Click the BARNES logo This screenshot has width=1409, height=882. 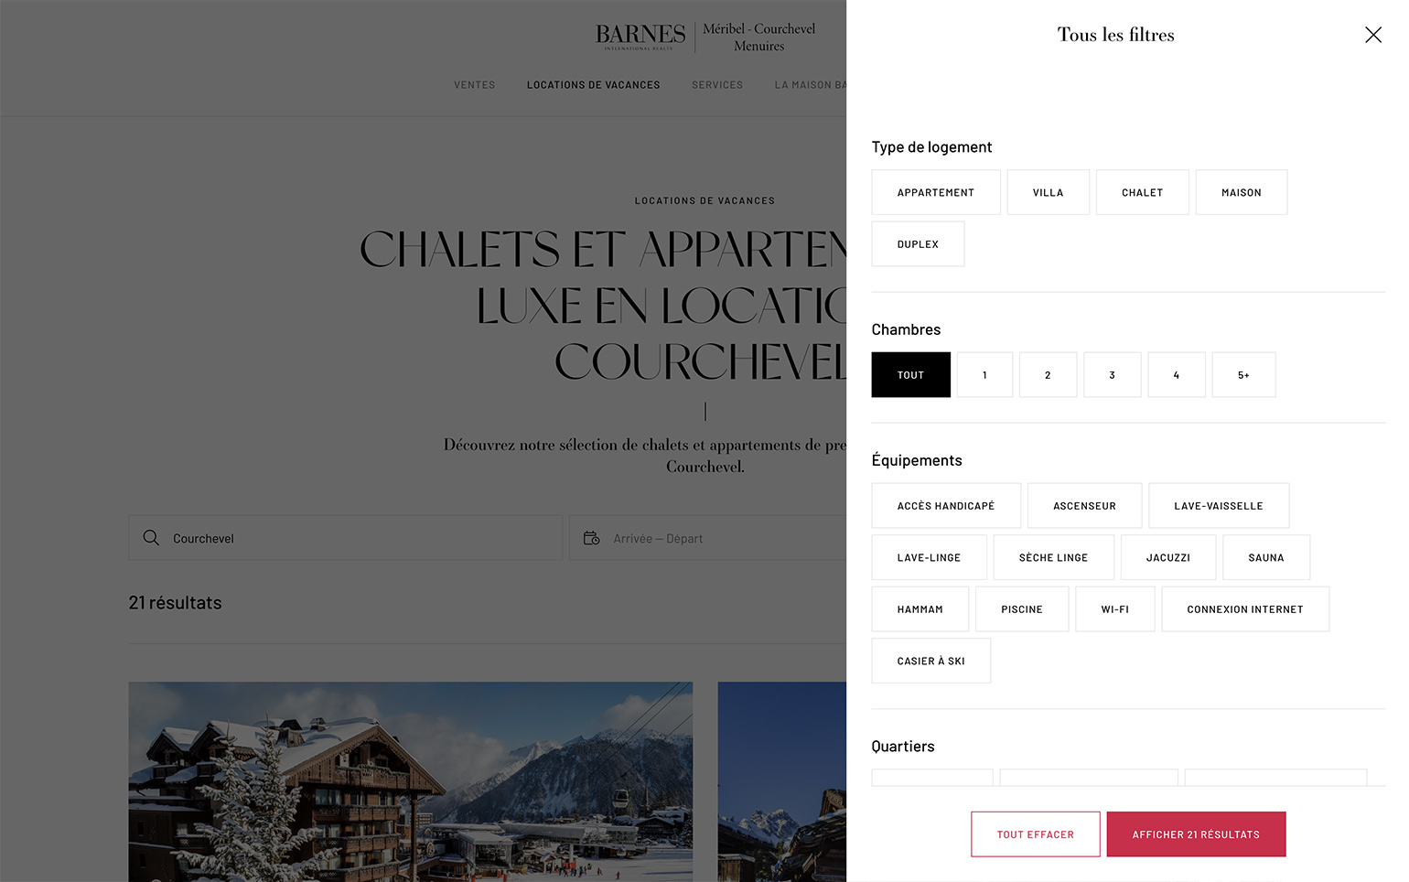[x=640, y=36]
